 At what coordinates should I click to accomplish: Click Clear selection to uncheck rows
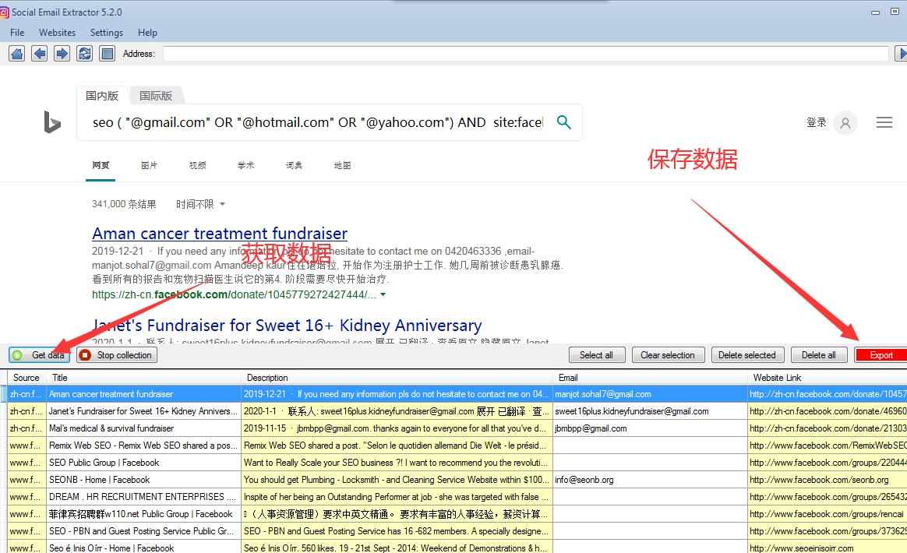tap(668, 354)
